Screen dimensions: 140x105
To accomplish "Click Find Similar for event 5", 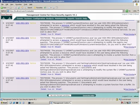I will pos(130,34).
